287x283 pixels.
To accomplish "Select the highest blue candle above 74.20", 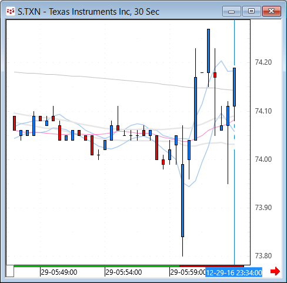I will point(208,51).
